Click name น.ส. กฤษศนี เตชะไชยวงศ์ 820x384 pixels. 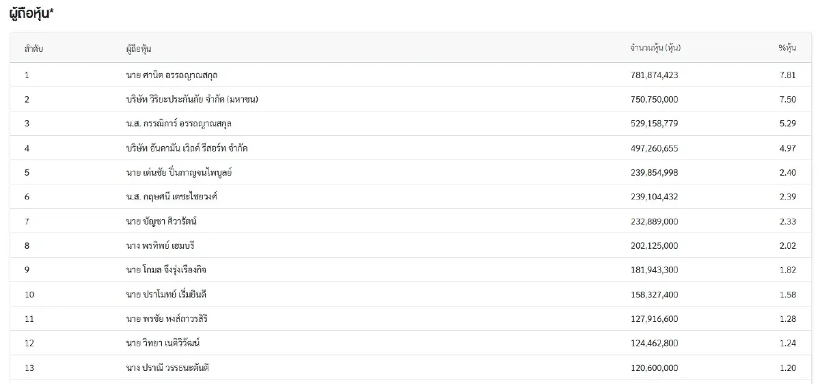point(172,197)
